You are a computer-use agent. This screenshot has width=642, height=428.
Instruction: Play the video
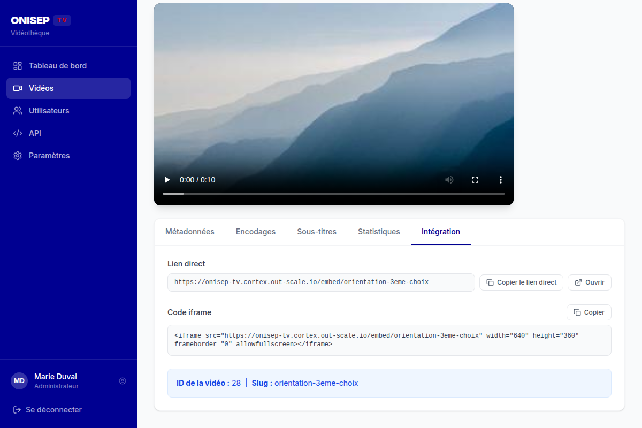(167, 180)
